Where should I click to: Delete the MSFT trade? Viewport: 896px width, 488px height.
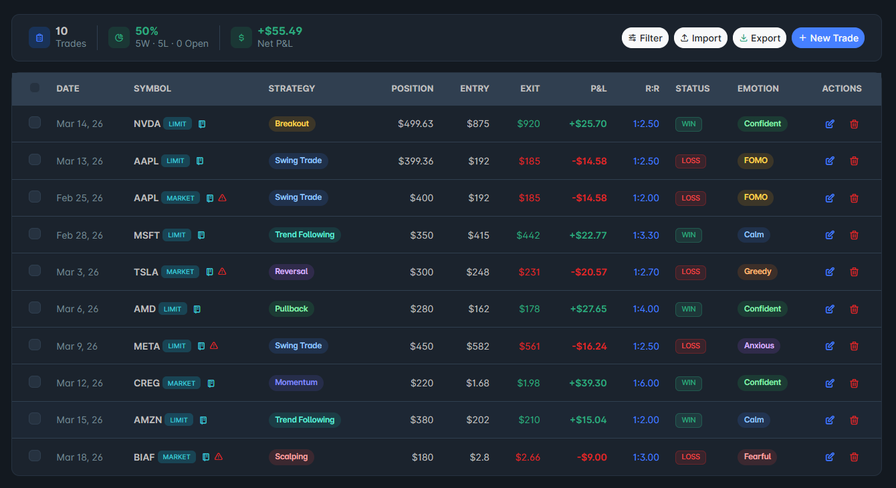(854, 235)
